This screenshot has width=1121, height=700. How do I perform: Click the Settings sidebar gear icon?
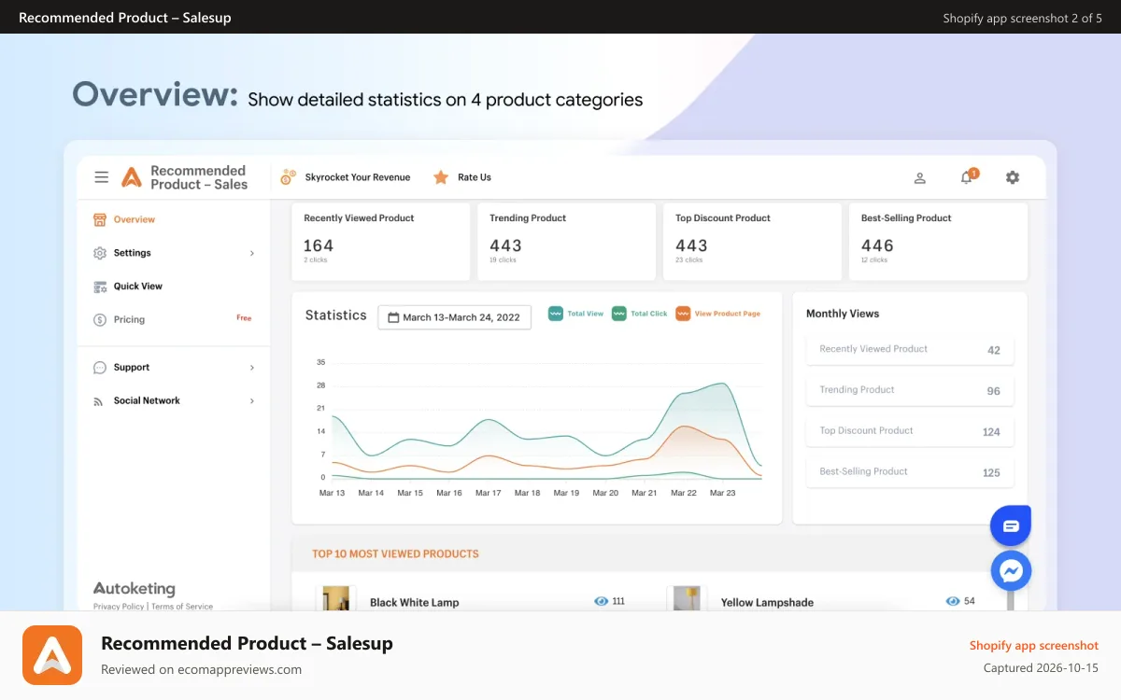(100, 253)
